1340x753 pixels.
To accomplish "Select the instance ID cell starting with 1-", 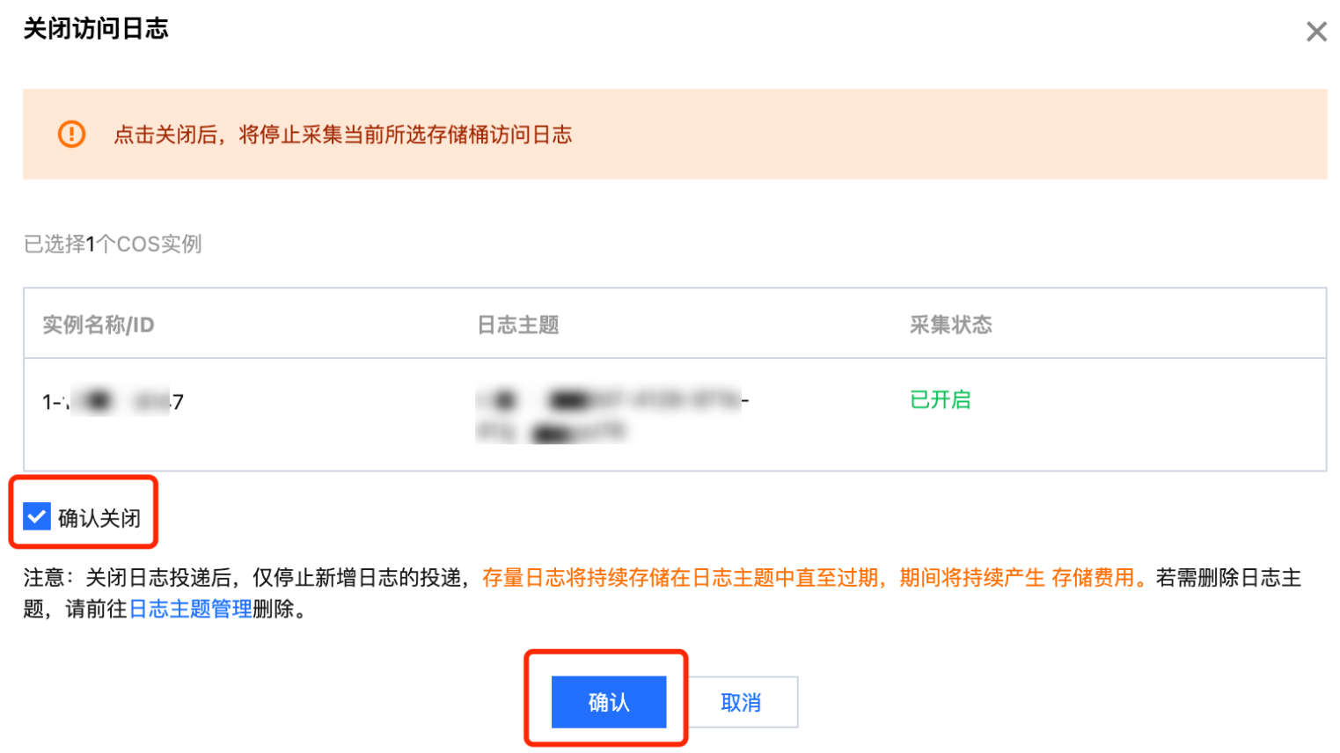I will (x=113, y=402).
